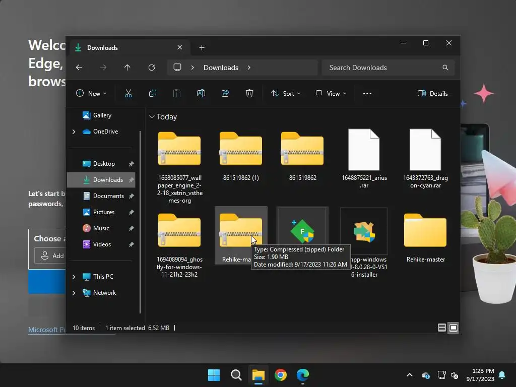
Task: Close the Downloads tab
Action: click(x=180, y=47)
